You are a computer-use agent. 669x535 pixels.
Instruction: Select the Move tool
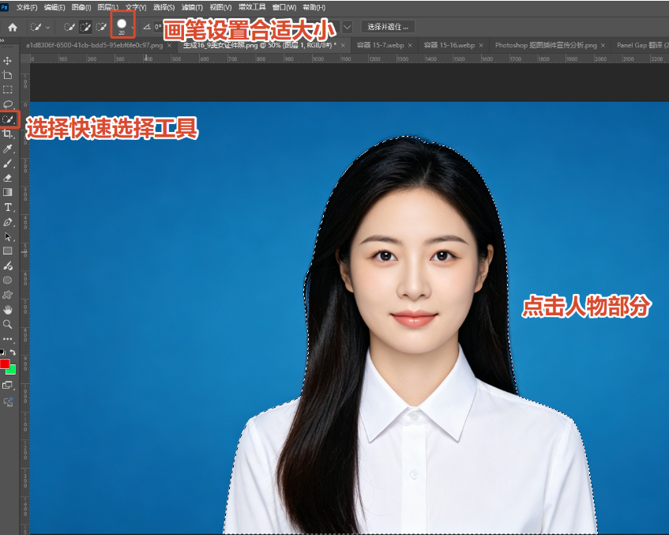point(8,61)
